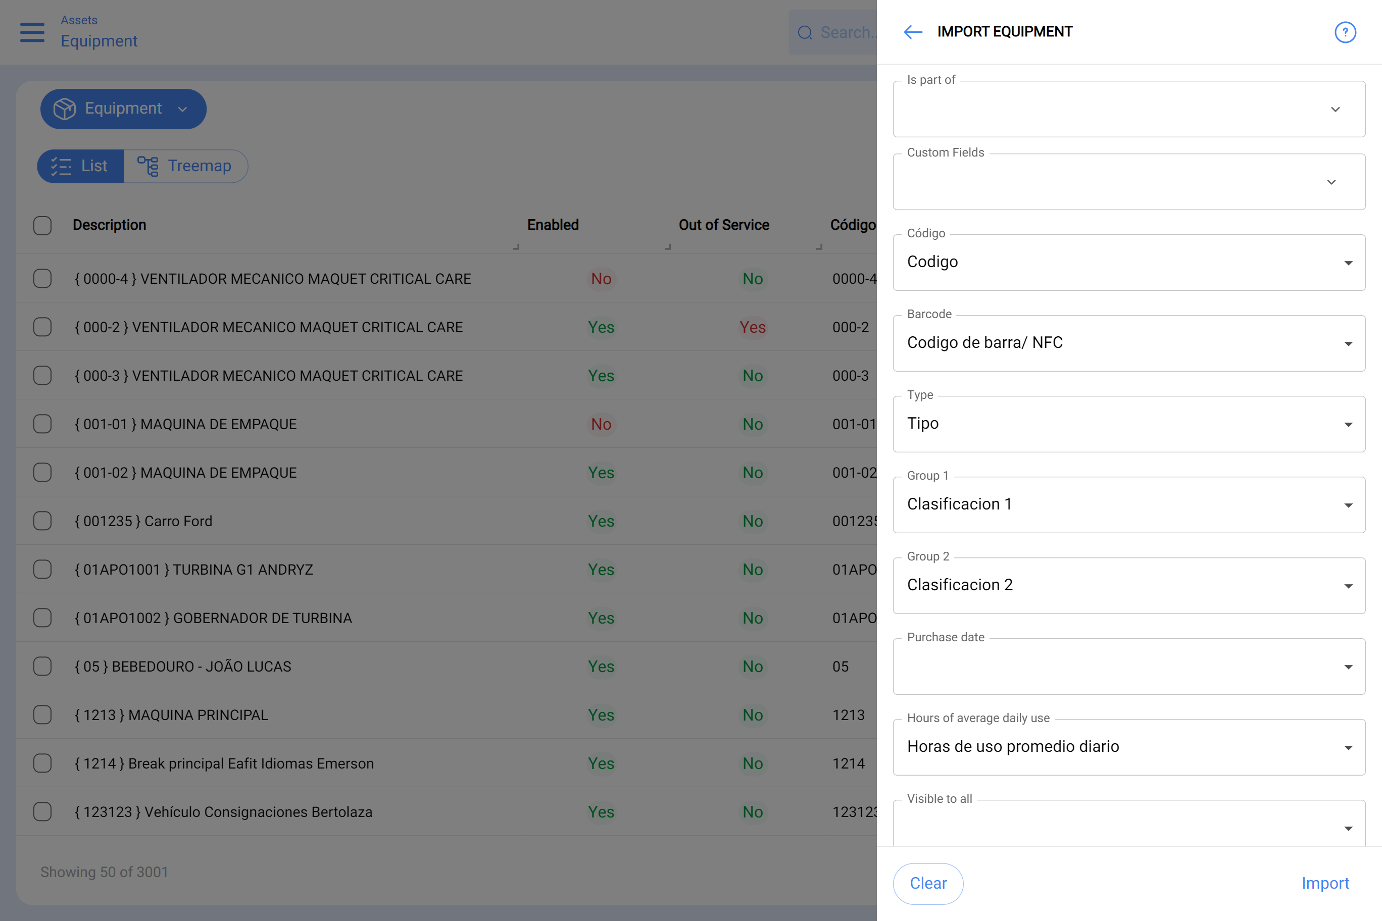The width and height of the screenshot is (1382, 921).
Task: Open the hamburger navigation menu
Action: [32, 32]
